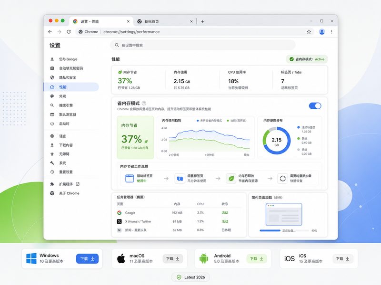This screenshot has height=285, width=381.
Task: Select 性能 in the sidebar
Action: point(71,87)
